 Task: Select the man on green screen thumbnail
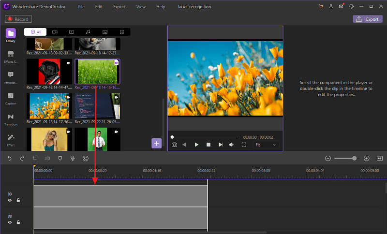(98, 139)
